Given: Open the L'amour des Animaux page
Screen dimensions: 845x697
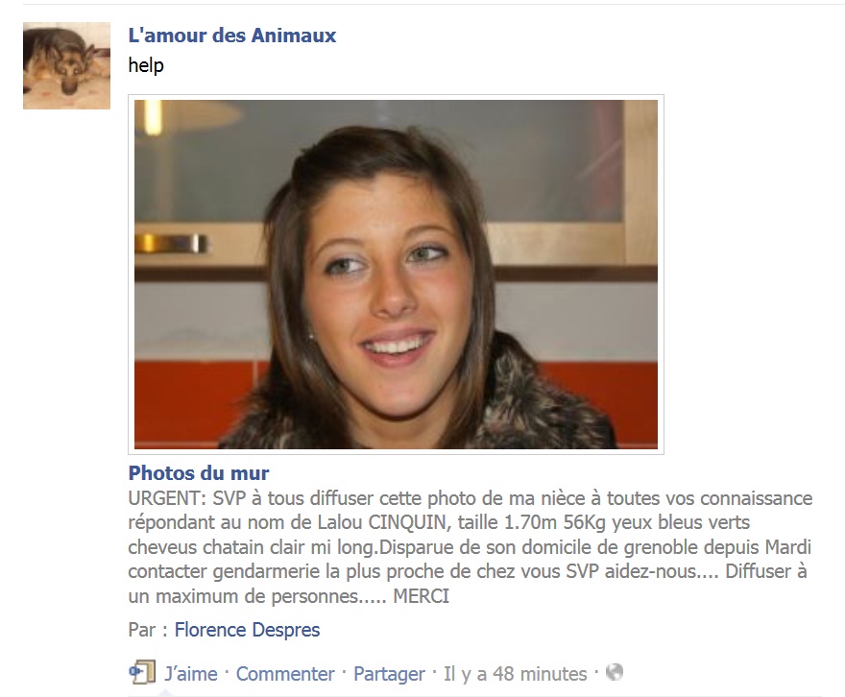Looking at the screenshot, I should (232, 36).
